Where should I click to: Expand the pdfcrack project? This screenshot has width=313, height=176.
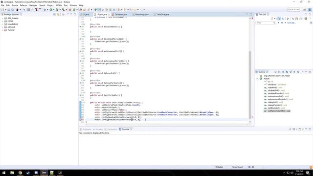pos(2,27)
